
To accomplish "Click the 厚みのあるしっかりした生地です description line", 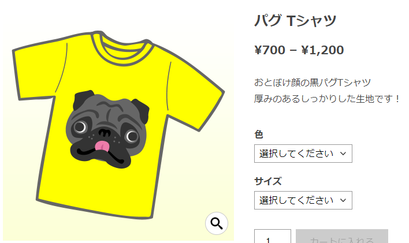I will 327,99.
